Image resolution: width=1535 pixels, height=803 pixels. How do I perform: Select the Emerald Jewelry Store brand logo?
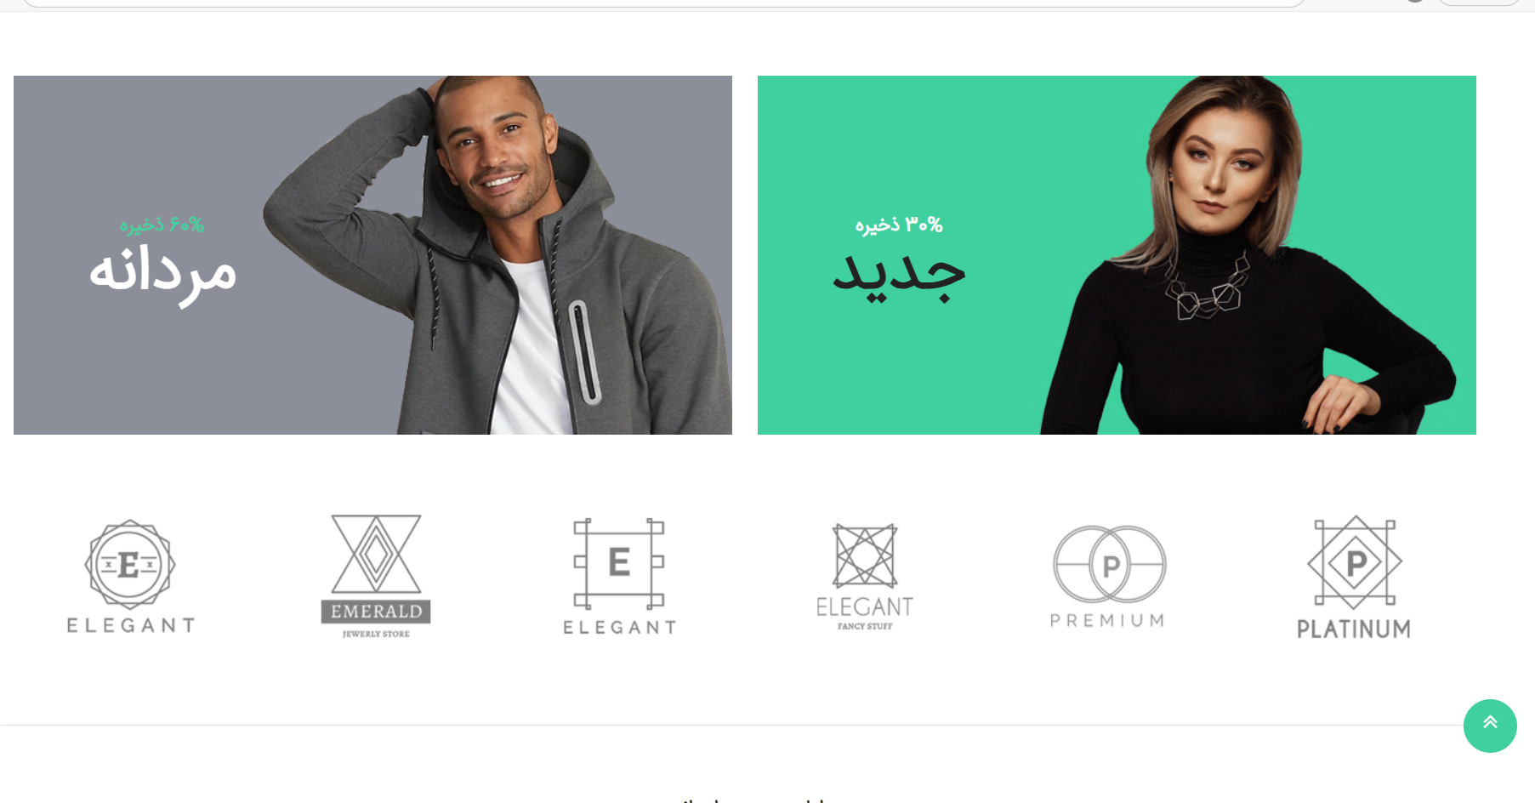pos(376,576)
